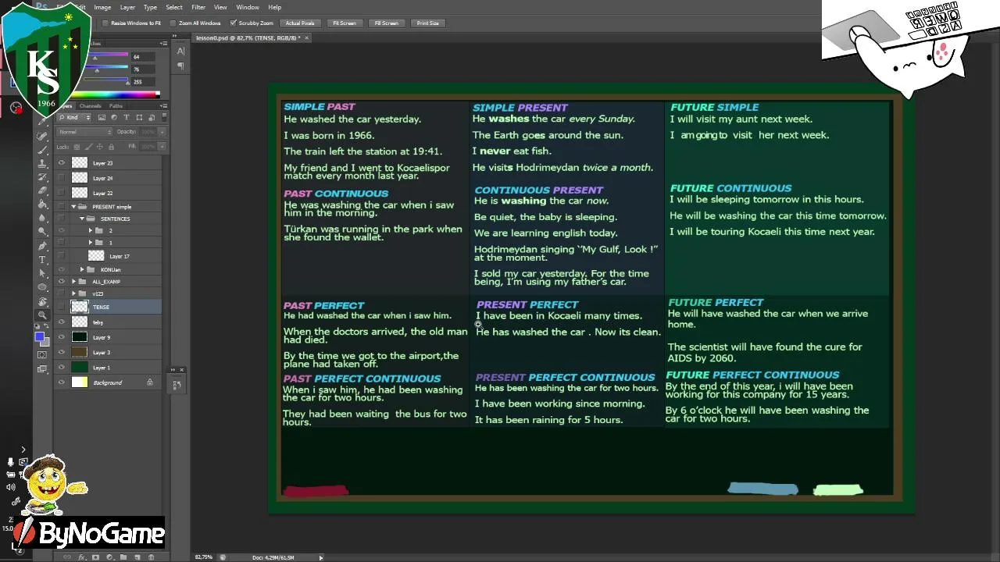Uncheck the Scrubby Zoom checkbox
The image size is (1000, 562).
[233, 23]
